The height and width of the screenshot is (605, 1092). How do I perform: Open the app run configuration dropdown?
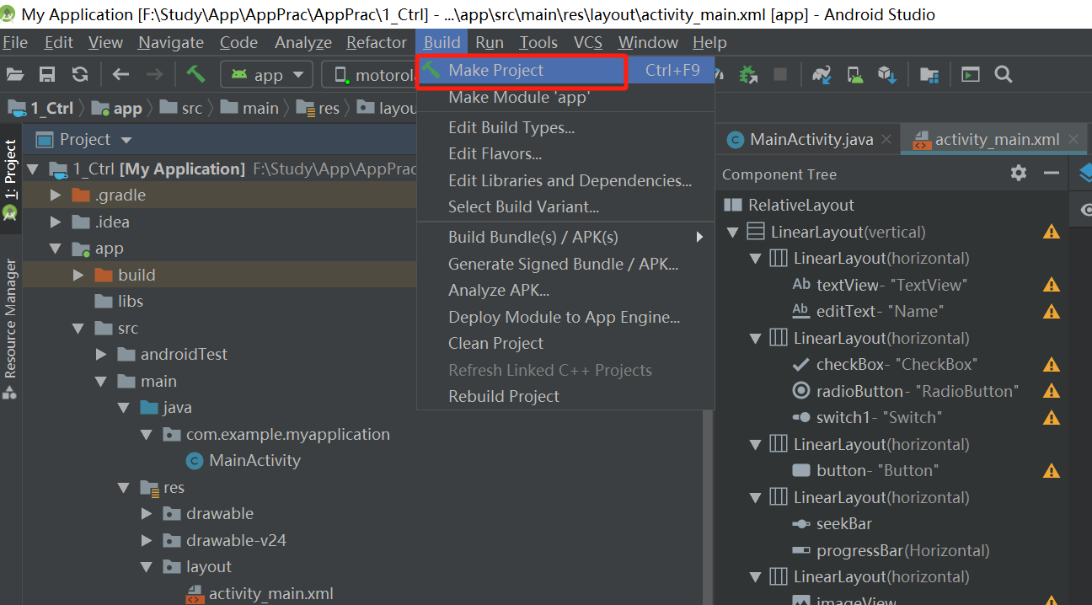tap(266, 74)
